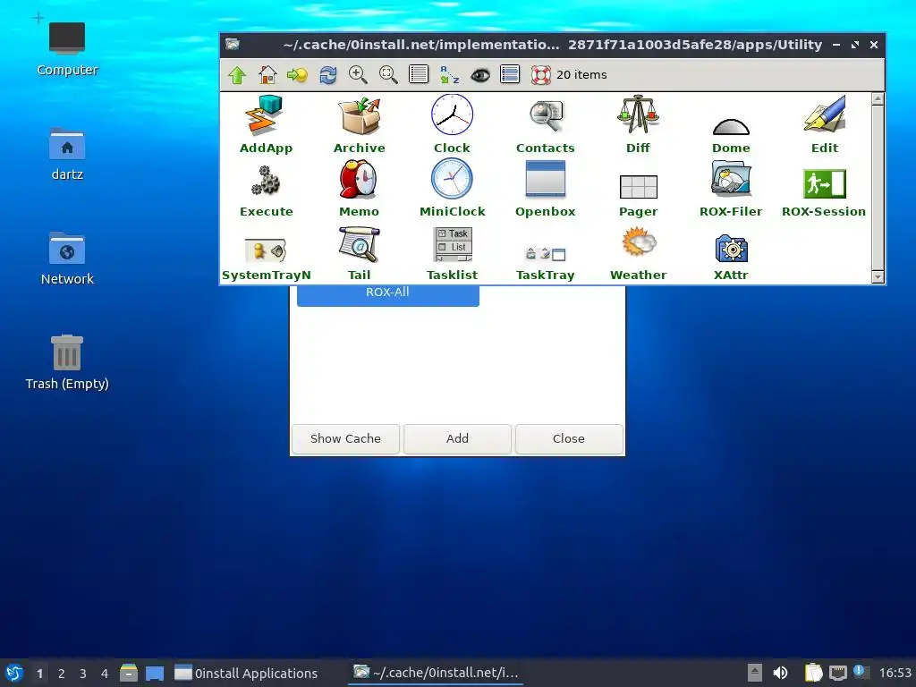Select the Diff scales icon
This screenshot has height=687, width=916.
[638, 115]
